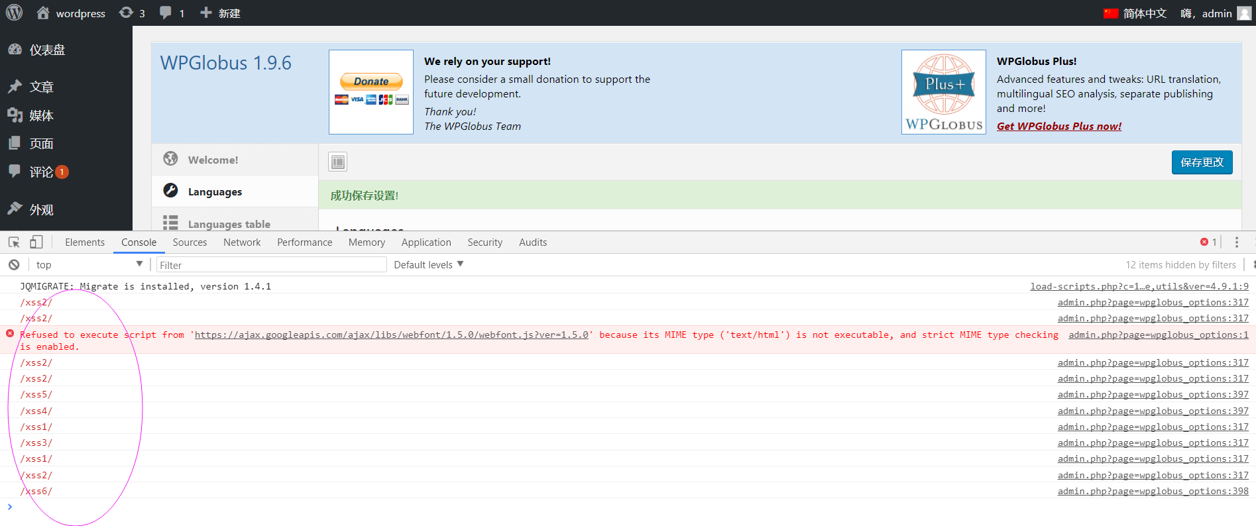The image size is (1256, 526).
Task: Focus the console Filter input field
Action: click(x=271, y=265)
